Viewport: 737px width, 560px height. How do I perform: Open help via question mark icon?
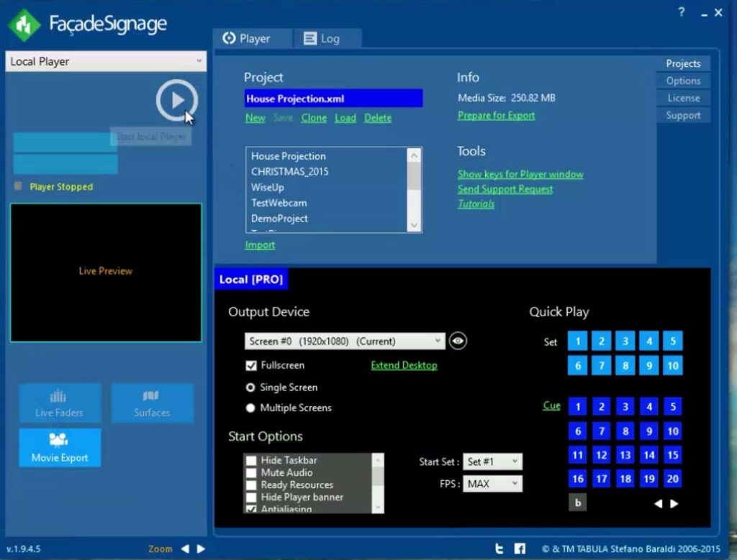pyautogui.click(x=681, y=12)
